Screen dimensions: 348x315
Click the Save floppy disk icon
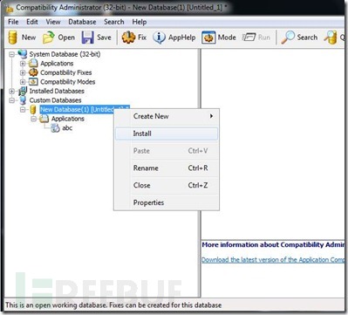click(87, 38)
